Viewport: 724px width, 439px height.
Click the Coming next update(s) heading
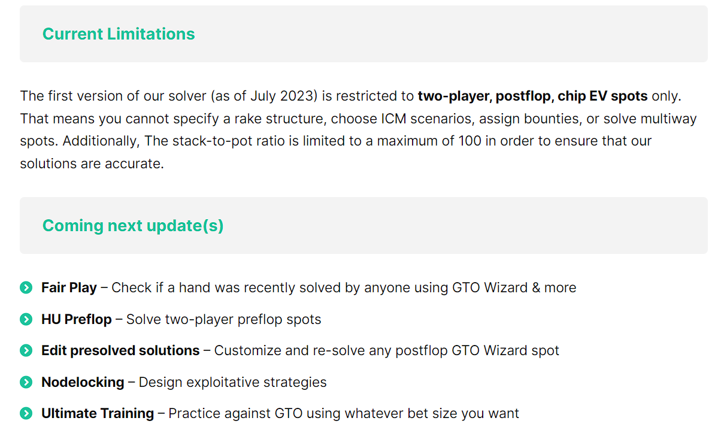[x=133, y=226]
